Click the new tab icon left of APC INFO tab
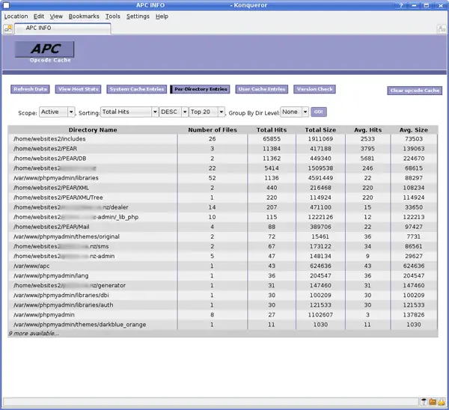The image size is (449, 410). [8, 28]
